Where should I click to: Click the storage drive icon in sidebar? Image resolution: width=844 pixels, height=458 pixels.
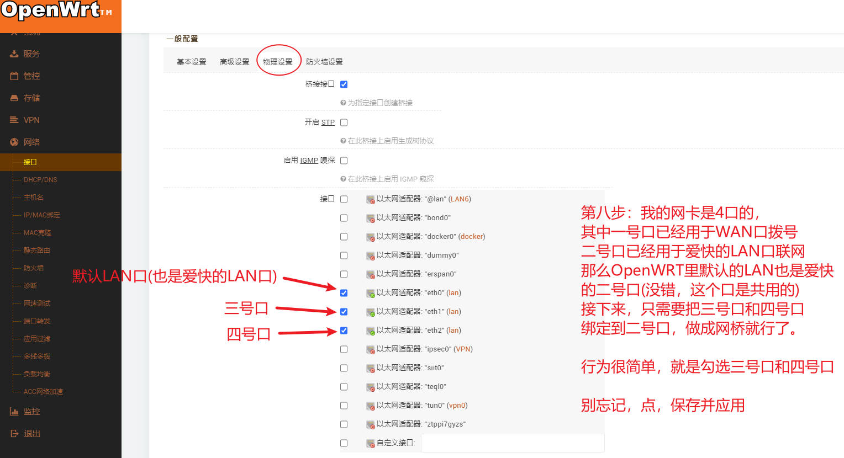14,98
